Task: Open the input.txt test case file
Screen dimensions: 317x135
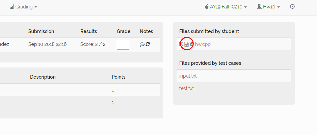Action: [188, 76]
